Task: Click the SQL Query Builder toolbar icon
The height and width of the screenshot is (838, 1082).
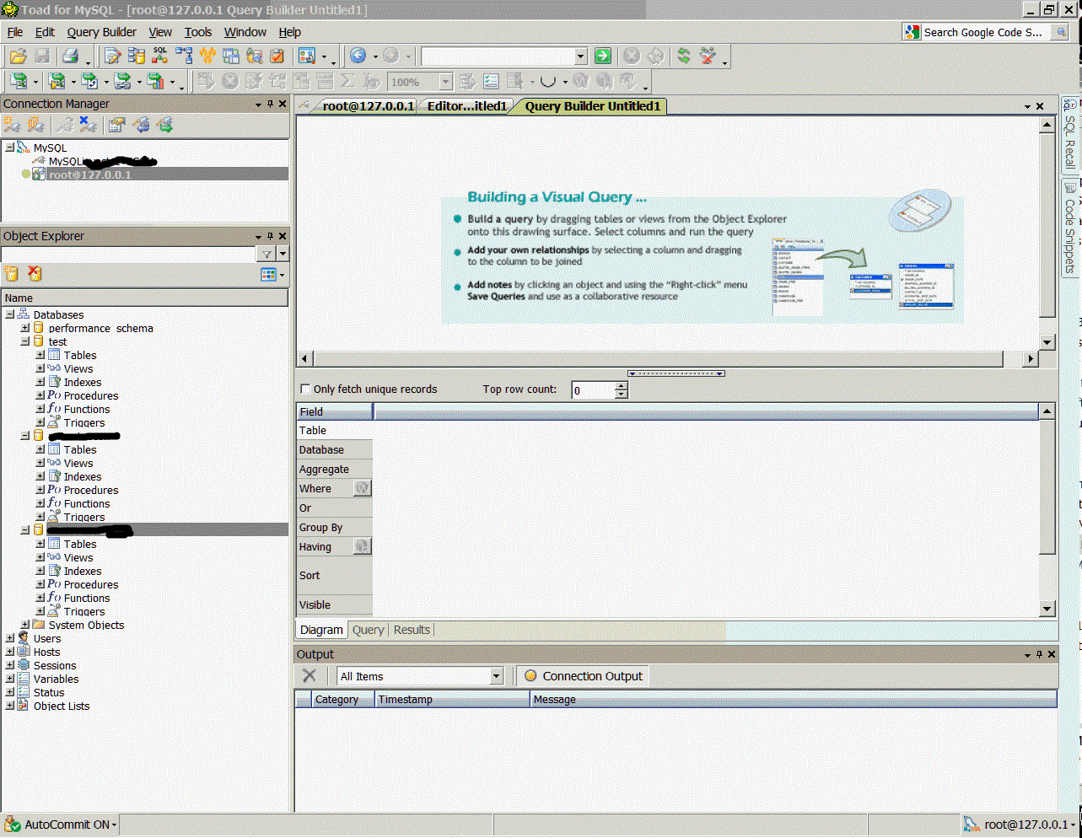Action: 159,56
